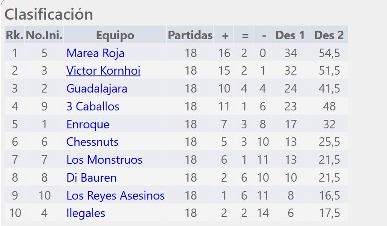Click the Partidas column header

pyautogui.click(x=190, y=35)
